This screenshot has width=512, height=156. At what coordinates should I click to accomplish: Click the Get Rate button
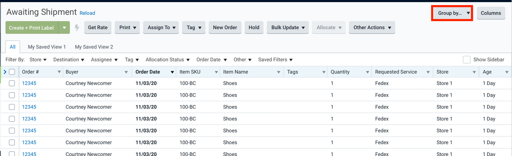(98, 27)
